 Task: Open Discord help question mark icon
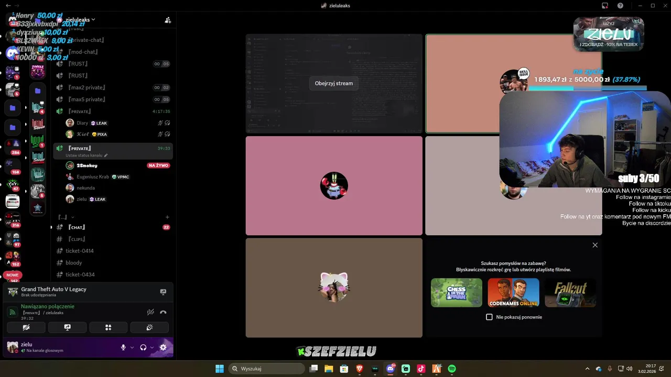coord(620,5)
